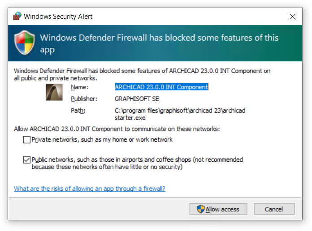Image resolution: width=312 pixels, height=231 pixels.
Task: Click the Cancel button
Action: (274, 209)
